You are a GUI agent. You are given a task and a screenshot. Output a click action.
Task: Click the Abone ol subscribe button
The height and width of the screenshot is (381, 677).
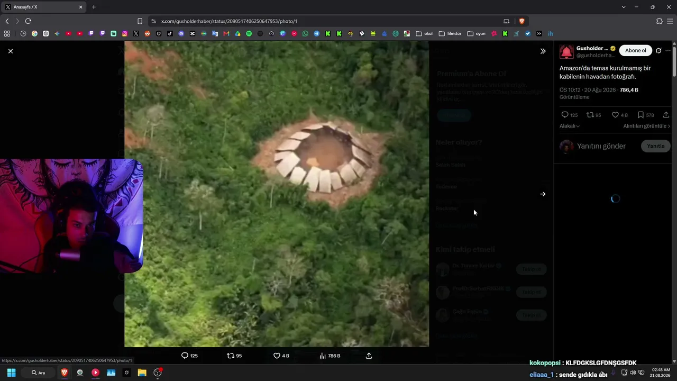636,51
